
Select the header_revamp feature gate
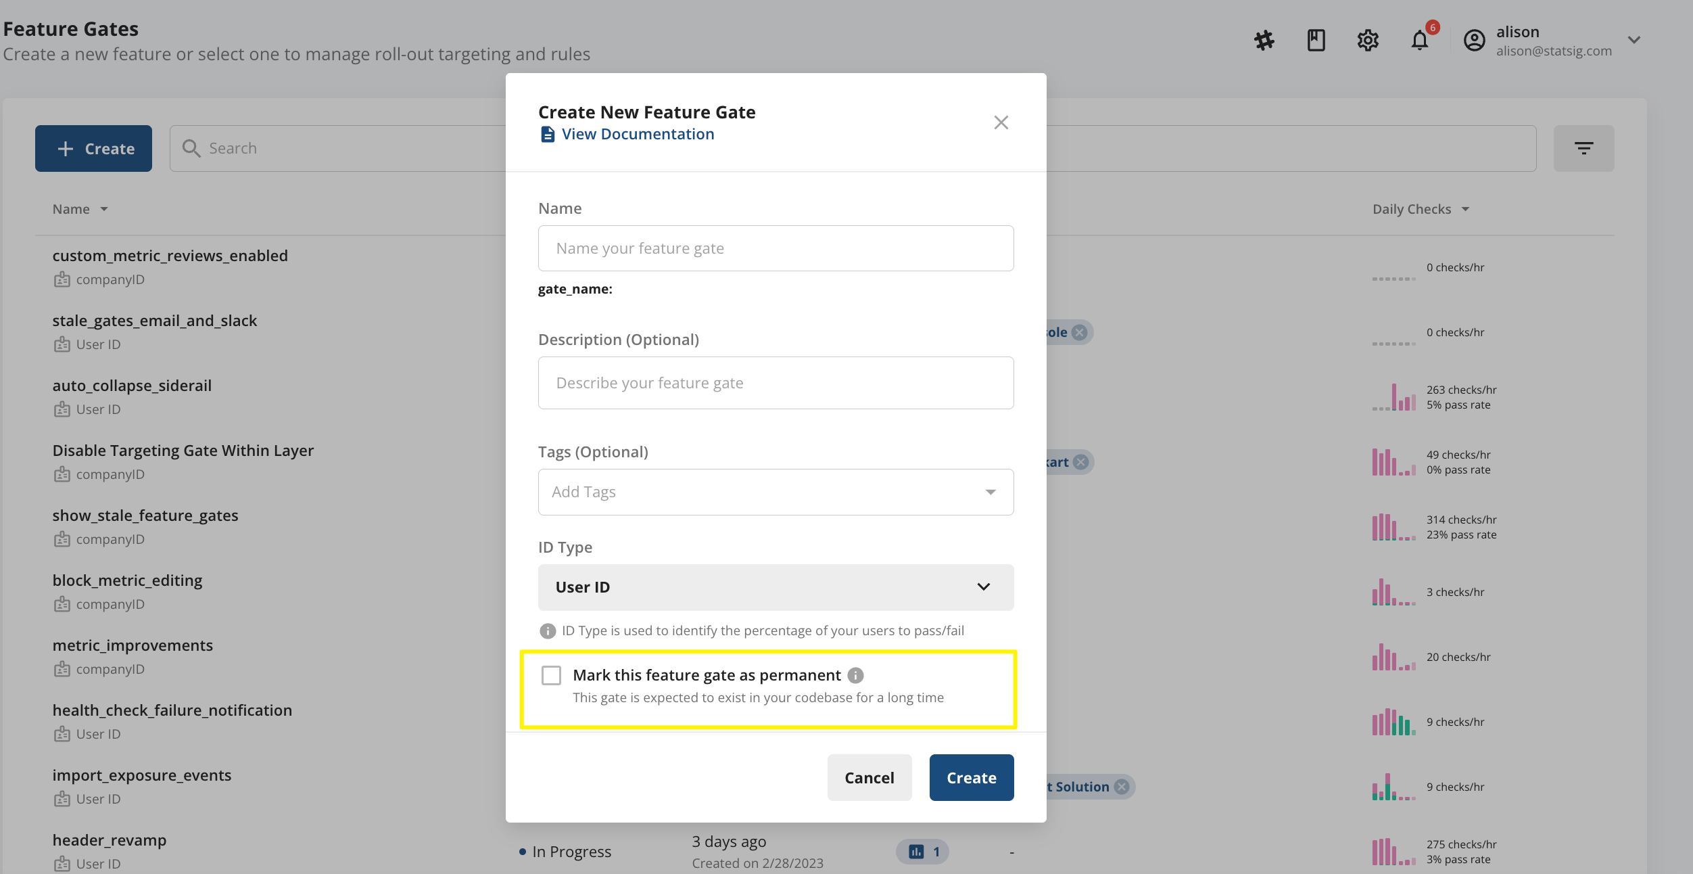[x=110, y=840]
